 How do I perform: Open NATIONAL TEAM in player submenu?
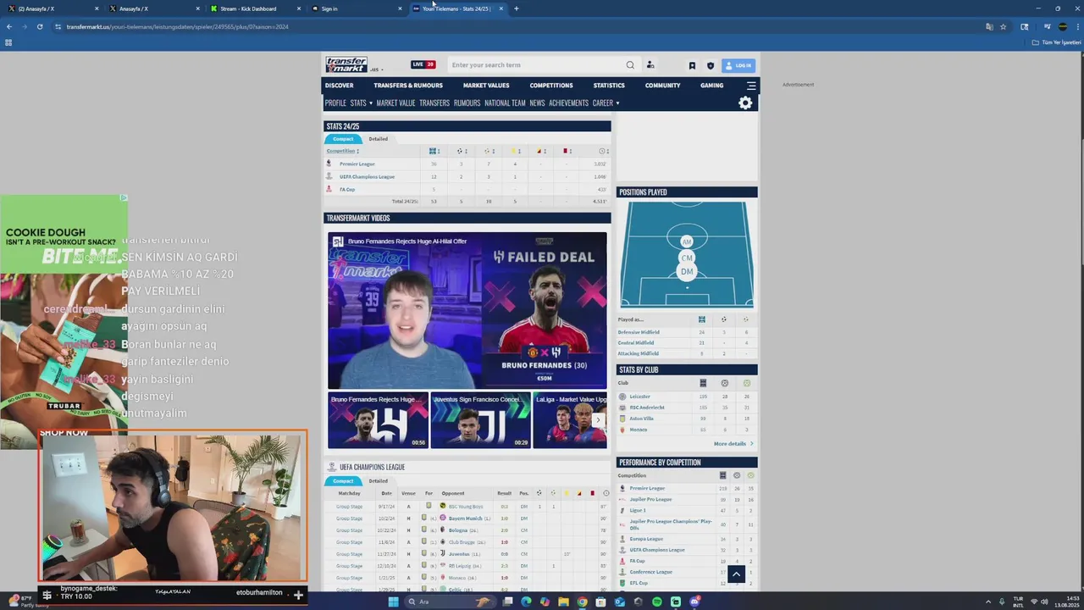coord(505,103)
